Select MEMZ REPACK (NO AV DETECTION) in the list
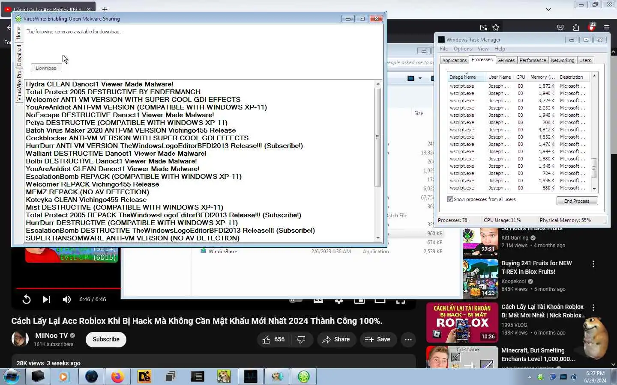The height and width of the screenshot is (385, 617). (x=87, y=192)
